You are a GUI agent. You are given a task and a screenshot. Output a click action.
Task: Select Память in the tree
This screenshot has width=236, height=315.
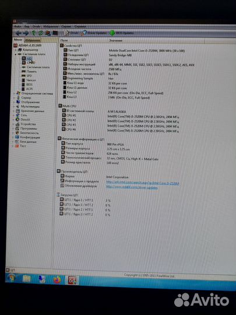coord(29,72)
